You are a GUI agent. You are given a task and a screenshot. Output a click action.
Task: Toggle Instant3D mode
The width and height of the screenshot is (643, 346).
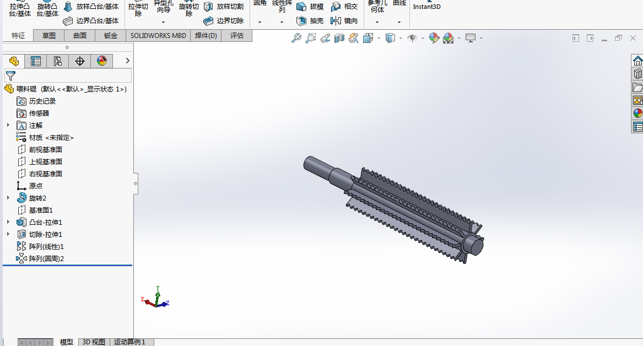pos(426,6)
